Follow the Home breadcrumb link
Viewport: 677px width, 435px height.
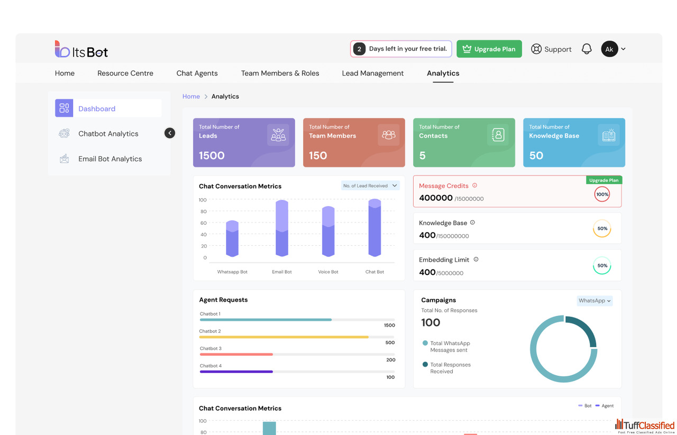point(191,96)
